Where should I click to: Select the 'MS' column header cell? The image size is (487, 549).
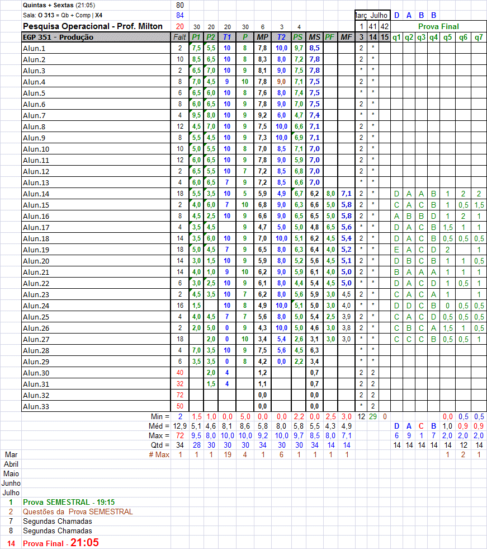pos(314,37)
